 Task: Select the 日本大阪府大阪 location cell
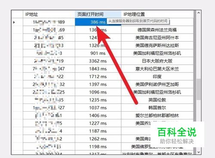pyautogui.click(x=157, y=61)
